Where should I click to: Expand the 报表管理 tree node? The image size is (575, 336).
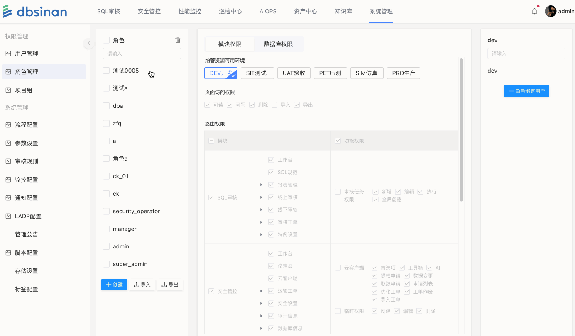[261, 185]
